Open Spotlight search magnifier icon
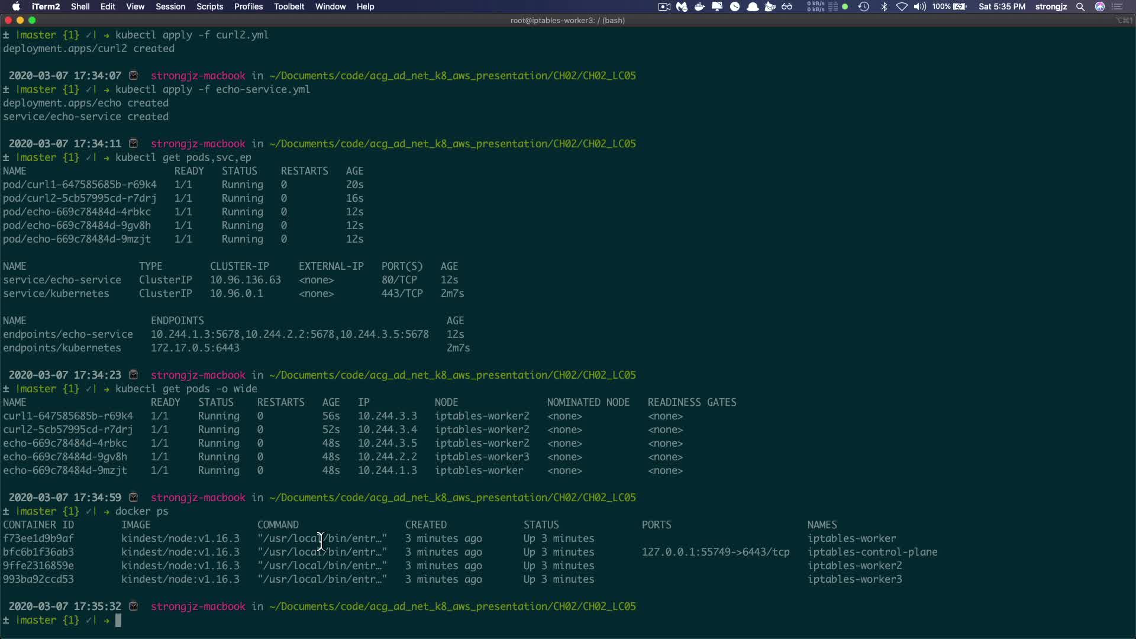The image size is (1136, 639). pos(1080,7)
